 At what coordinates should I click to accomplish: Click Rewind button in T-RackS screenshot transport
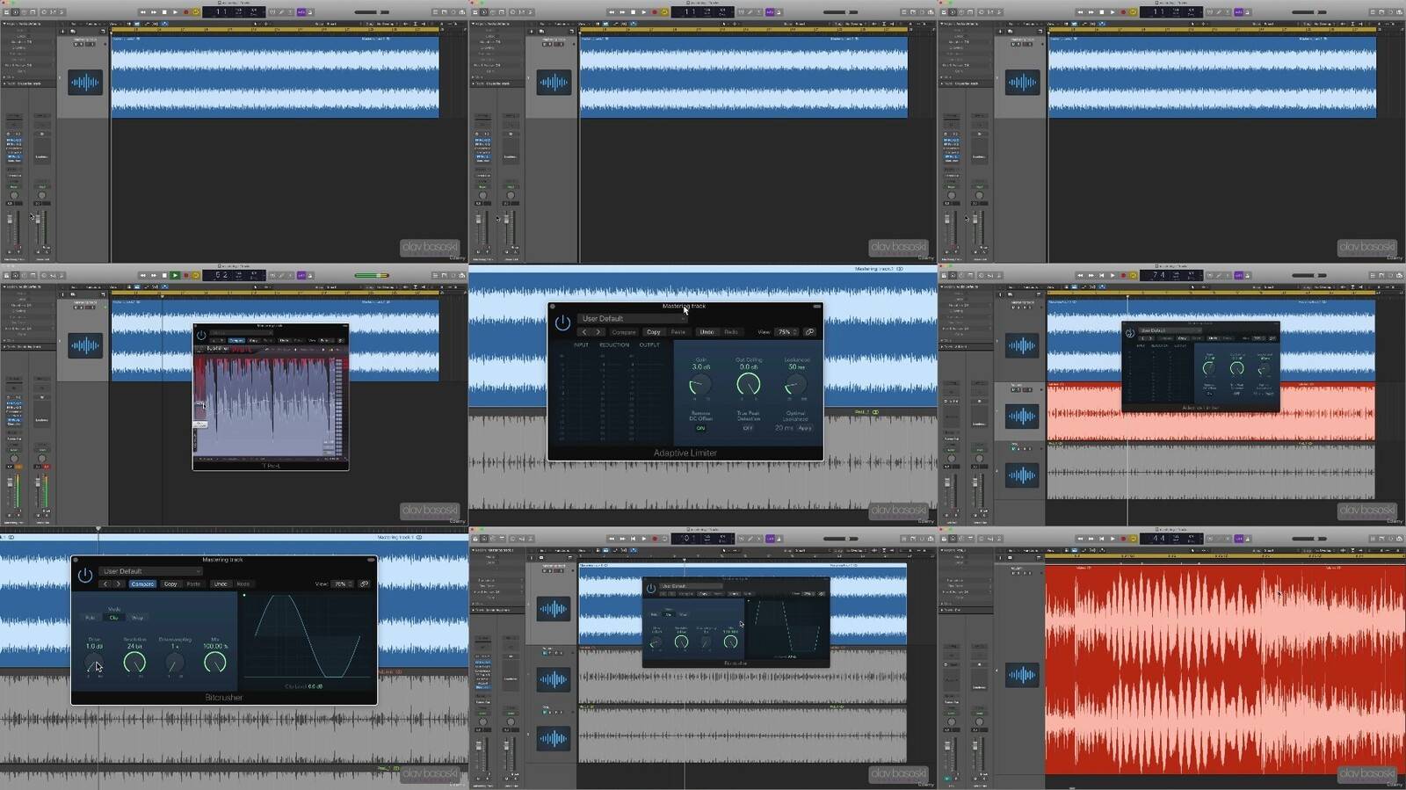click(x=143, y=275)
